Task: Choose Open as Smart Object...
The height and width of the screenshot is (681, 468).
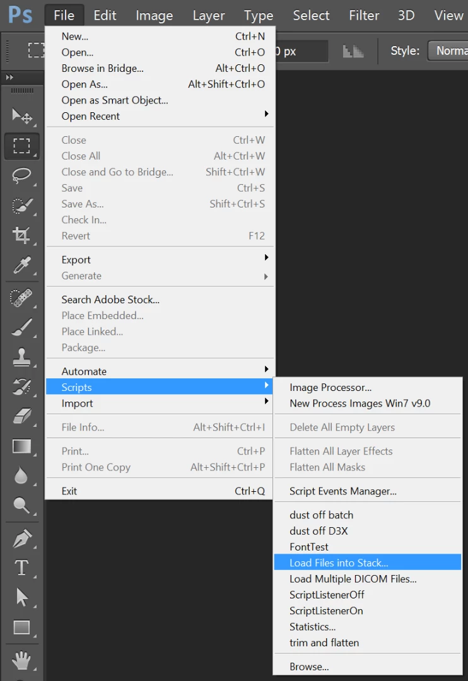Action: (x=160, y=100)
